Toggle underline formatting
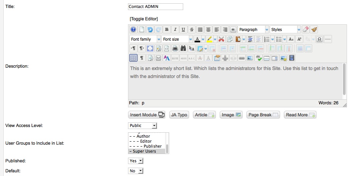 pyautogui.click(x=183, y=29)
